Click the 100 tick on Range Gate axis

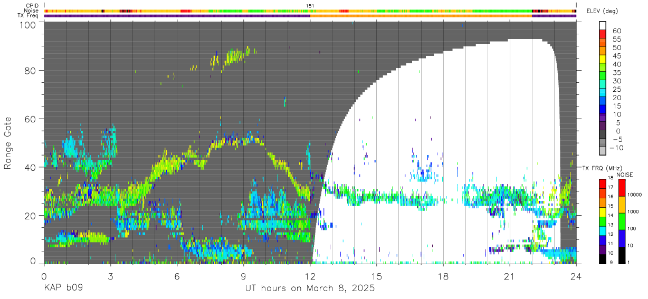[x=29, y=24]
